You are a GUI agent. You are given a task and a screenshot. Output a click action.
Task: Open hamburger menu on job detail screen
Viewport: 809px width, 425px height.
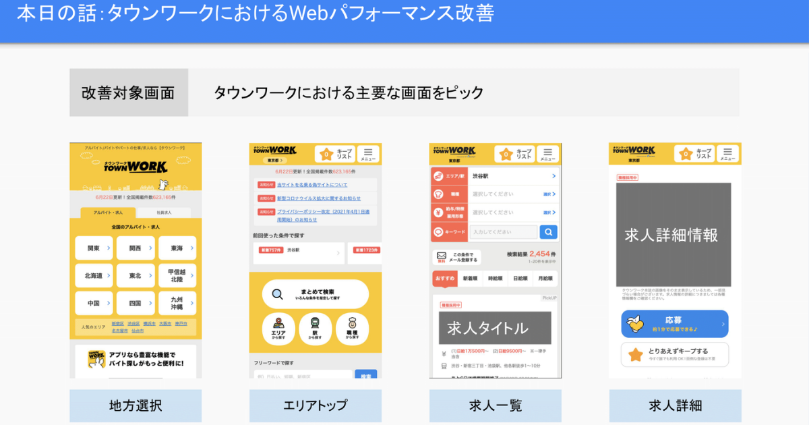point(727,154)
